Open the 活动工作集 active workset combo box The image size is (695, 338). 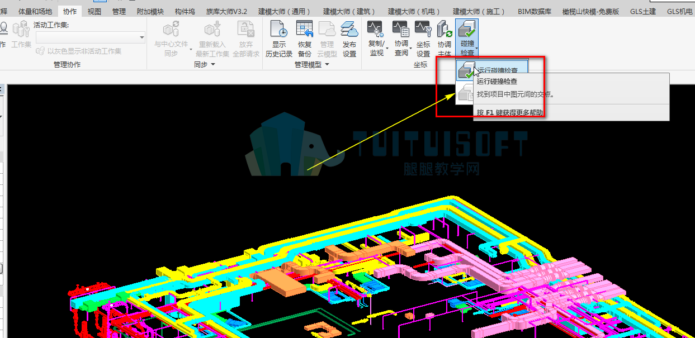coord(91,37)
